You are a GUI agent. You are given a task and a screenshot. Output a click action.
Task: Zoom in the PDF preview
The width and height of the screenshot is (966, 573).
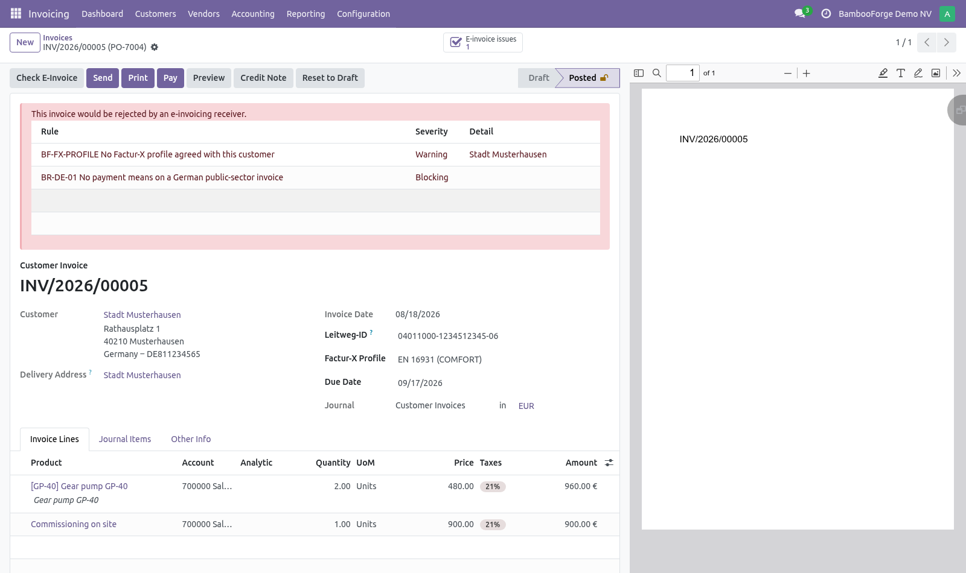click(807, 73)
